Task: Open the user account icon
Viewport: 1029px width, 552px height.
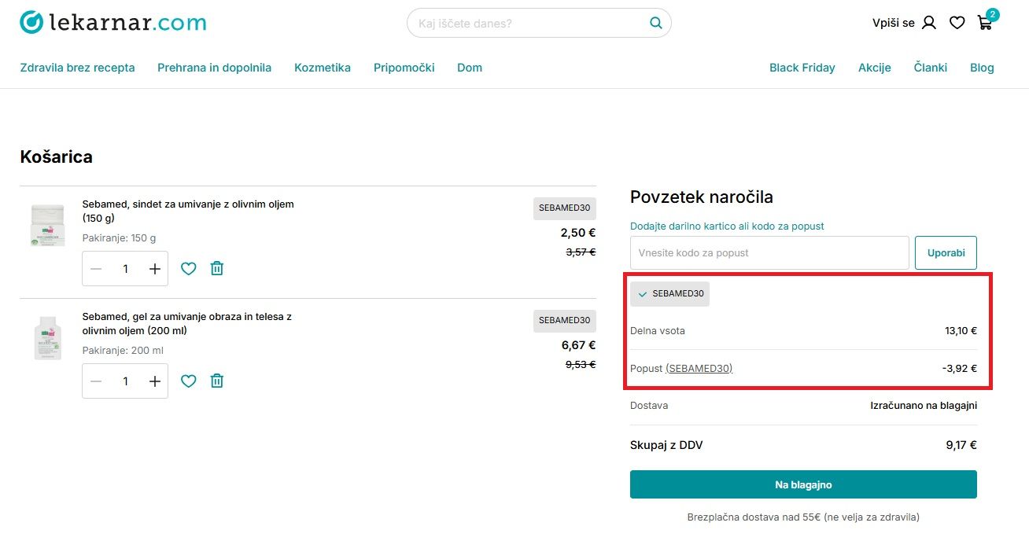Action: pos(928,24)
